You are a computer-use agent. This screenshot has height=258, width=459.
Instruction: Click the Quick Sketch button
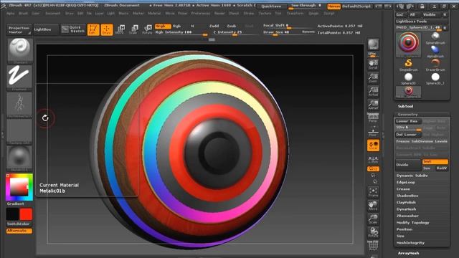coord(73,30)
